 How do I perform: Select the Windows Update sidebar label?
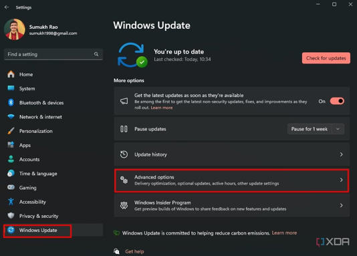(38, 230)
